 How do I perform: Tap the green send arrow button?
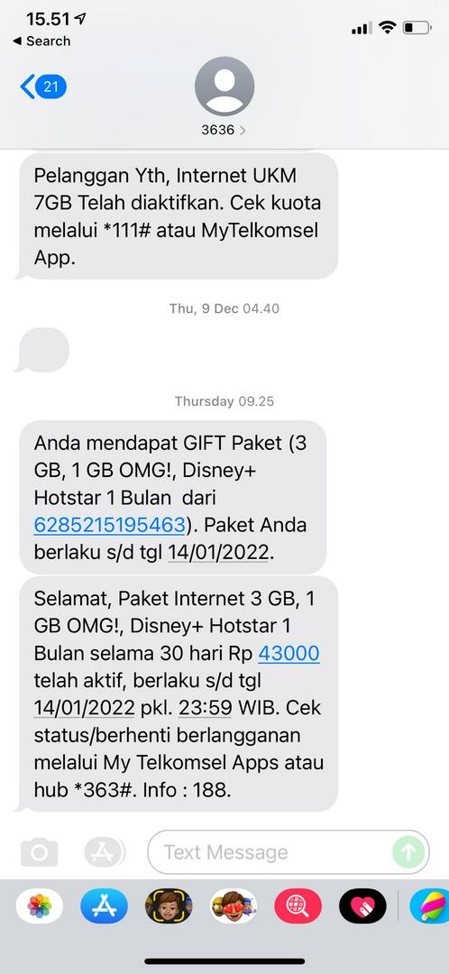point(408,852)
